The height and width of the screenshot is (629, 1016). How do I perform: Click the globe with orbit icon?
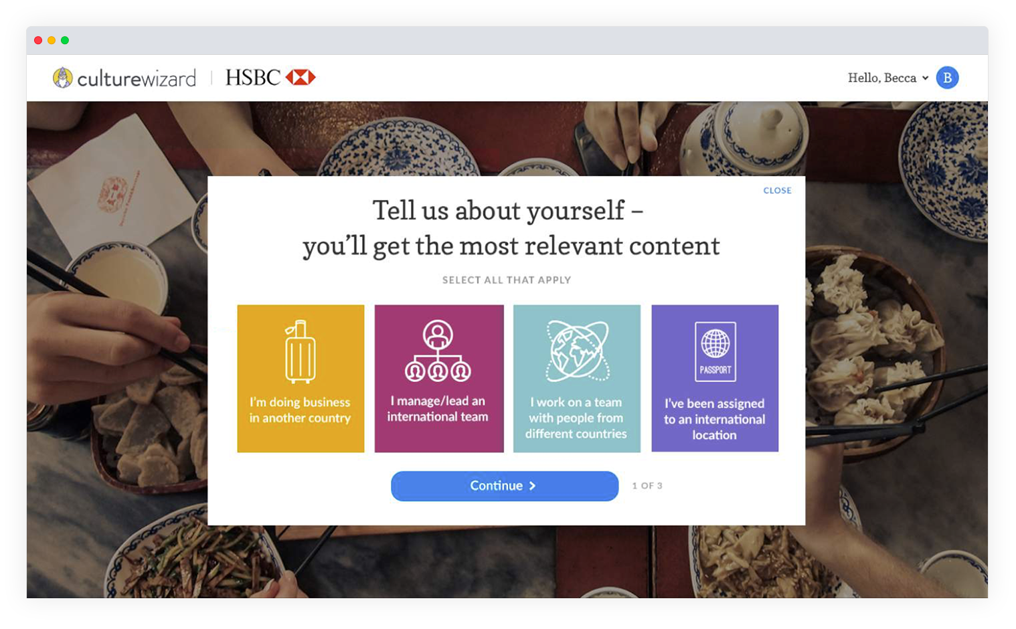(577, 351)
